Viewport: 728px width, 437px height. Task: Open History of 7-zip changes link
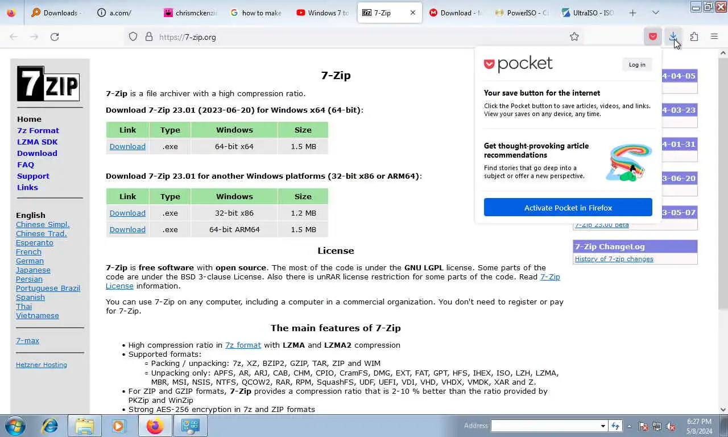[614, 259]
